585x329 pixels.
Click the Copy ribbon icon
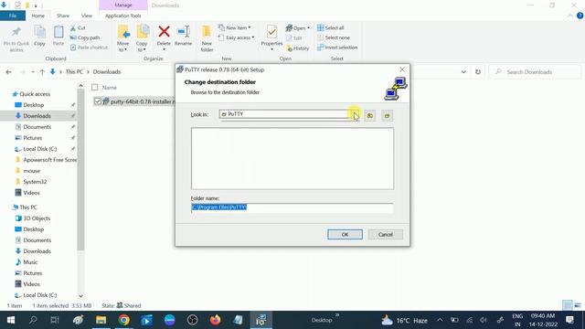(39, 37)
